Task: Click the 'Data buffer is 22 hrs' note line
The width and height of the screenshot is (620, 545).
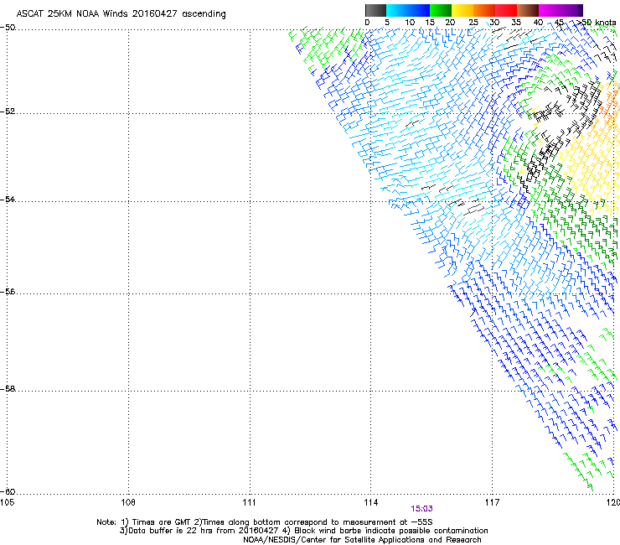Action: coord(303,531)
